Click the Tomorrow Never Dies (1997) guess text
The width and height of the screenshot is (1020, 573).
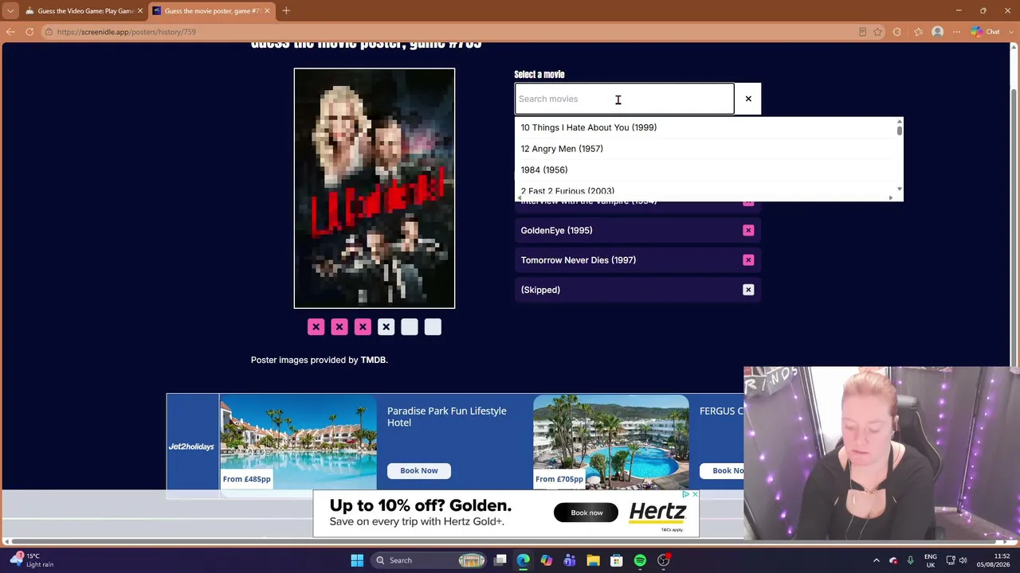(x=579, y=260)
